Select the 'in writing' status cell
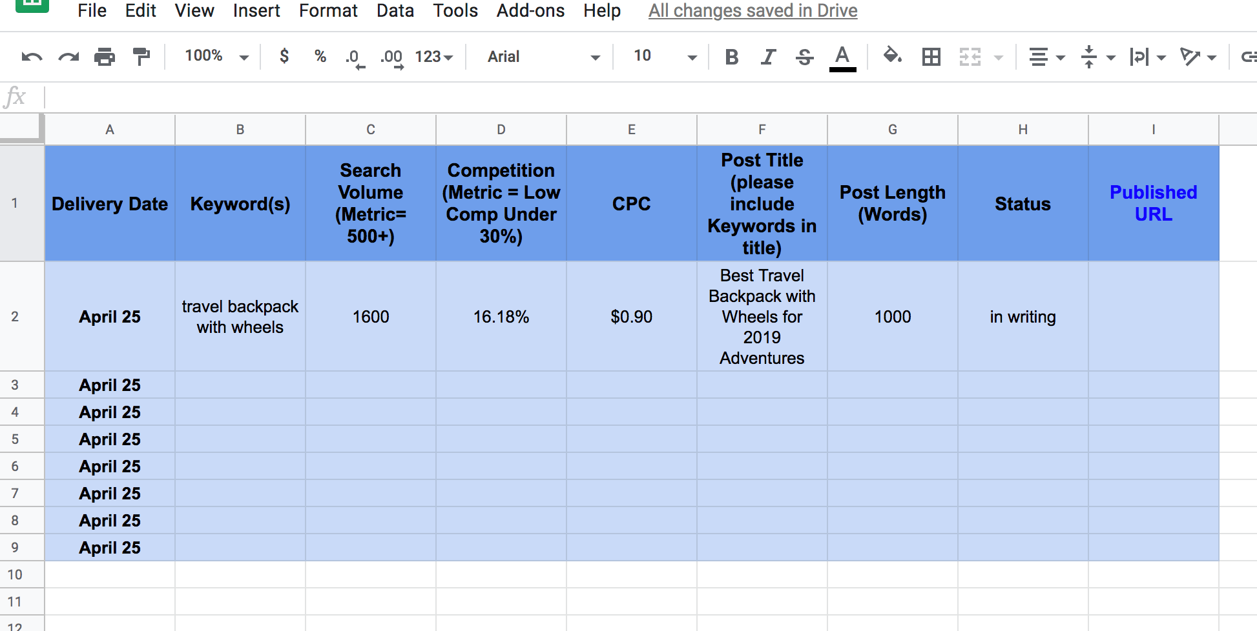This screenshot has width=1257, height=631. [1023, 316]
